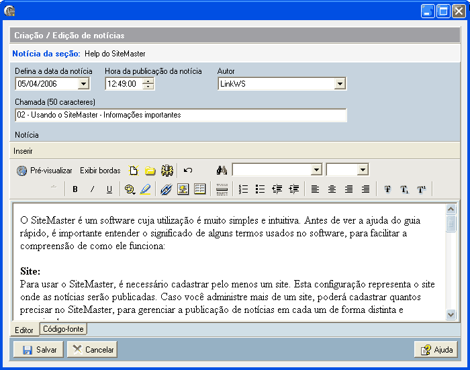Select the highlight marker color tool
The height and width of the screenshot is (370, 470).
145,189
